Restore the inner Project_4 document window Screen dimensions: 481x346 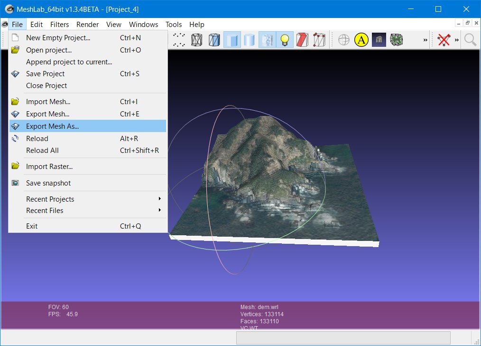pos(468,23)
